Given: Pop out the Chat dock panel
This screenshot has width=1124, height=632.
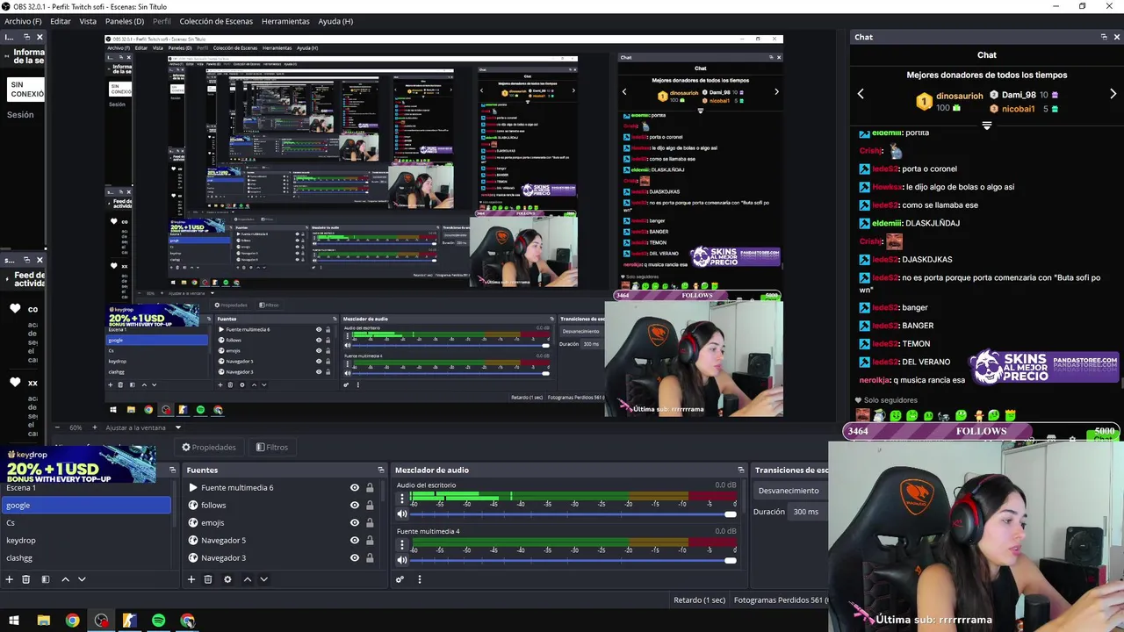Looking at the screenshot, I should click(1104, 37).
